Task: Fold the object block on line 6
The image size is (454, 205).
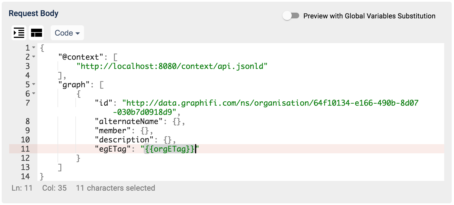Action: coord(34,93)
